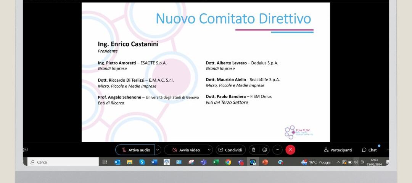412x183 pixels.
Task: Open the Webex app taskbar icon
Action: [x=253, y=162]
